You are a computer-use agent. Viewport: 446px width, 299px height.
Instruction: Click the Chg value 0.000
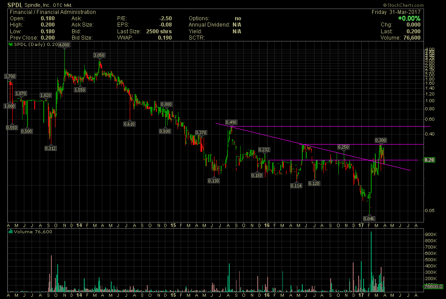tap(413, 25)
